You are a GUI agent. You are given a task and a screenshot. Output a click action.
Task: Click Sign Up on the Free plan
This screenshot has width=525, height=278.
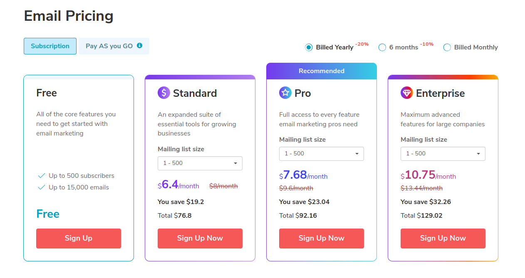pyautogui.click(x=79, y=239)
